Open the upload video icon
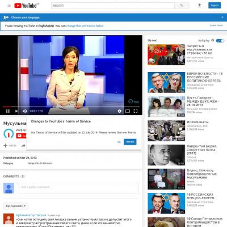The width and height of the screenshot is (227, 227). coord(199,6)
